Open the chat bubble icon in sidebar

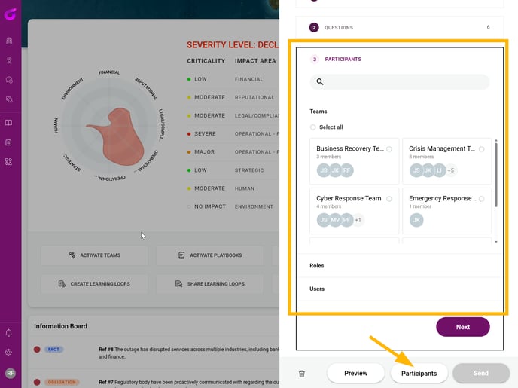[9, 80]
